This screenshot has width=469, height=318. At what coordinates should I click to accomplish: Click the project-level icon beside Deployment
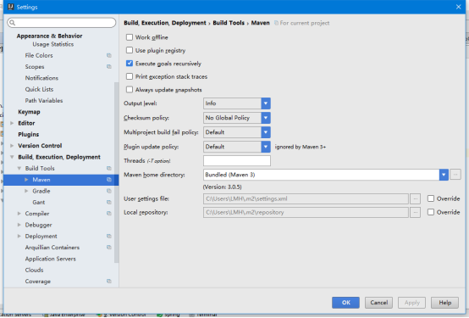109,237
